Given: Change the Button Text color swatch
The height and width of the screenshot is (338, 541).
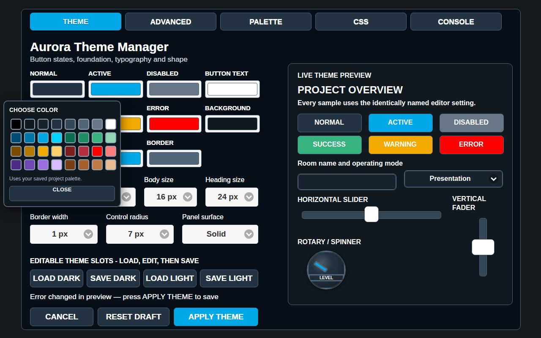Looking at the screenshot, I should tap(232, 89).
